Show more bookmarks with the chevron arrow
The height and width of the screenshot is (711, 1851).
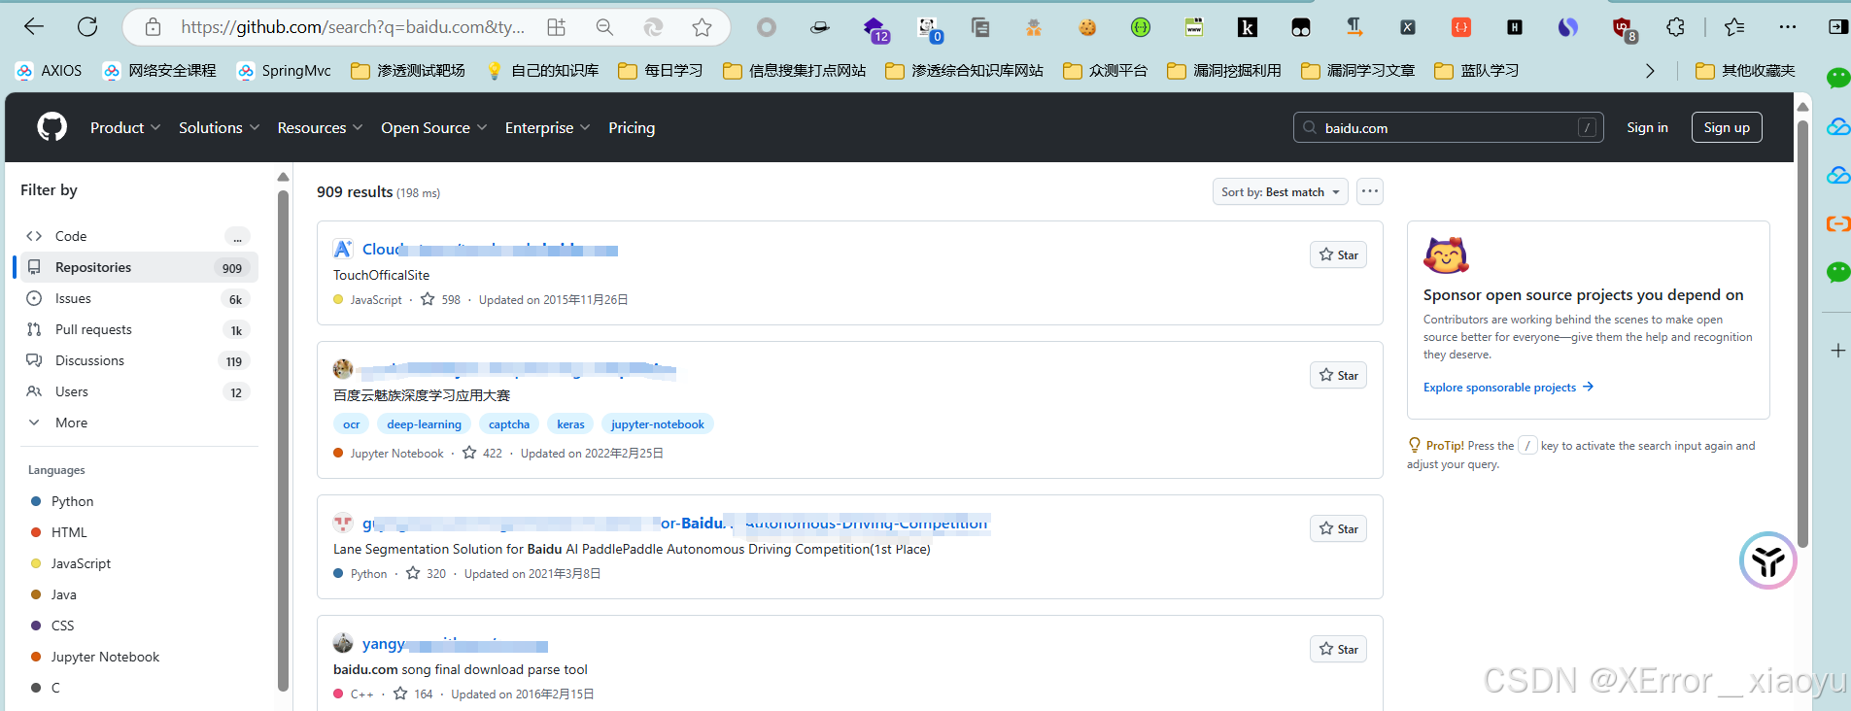1650,71
